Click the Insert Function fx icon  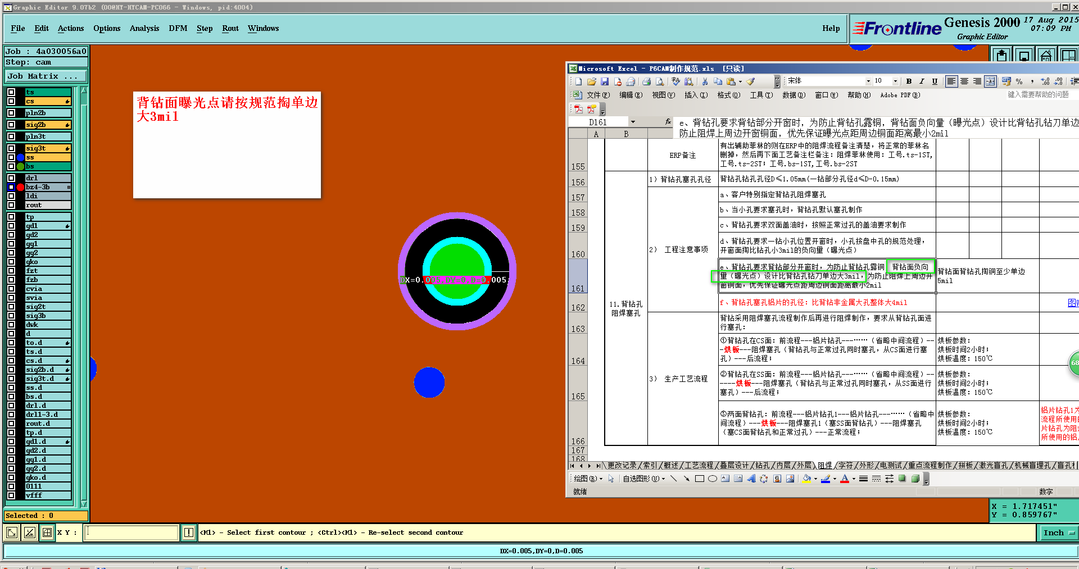(668, 121)
